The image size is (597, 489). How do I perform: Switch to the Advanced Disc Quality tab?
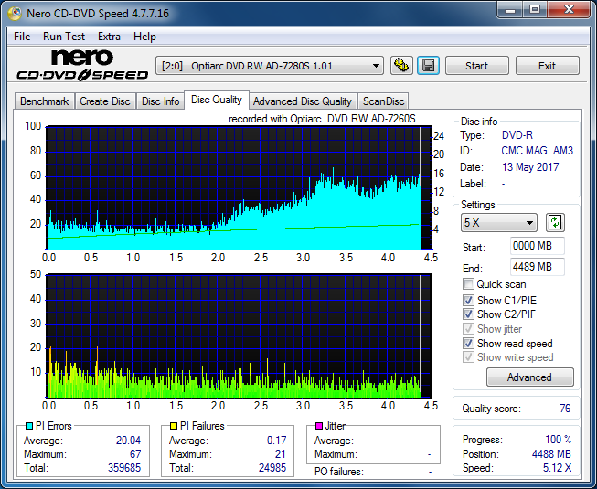click(303, 101)
